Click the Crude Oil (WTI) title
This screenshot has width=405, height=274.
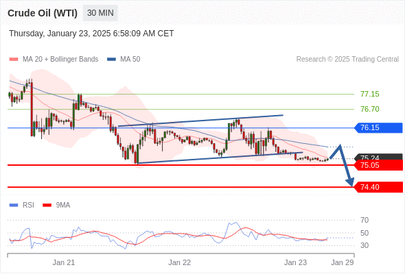coord(43,13)
